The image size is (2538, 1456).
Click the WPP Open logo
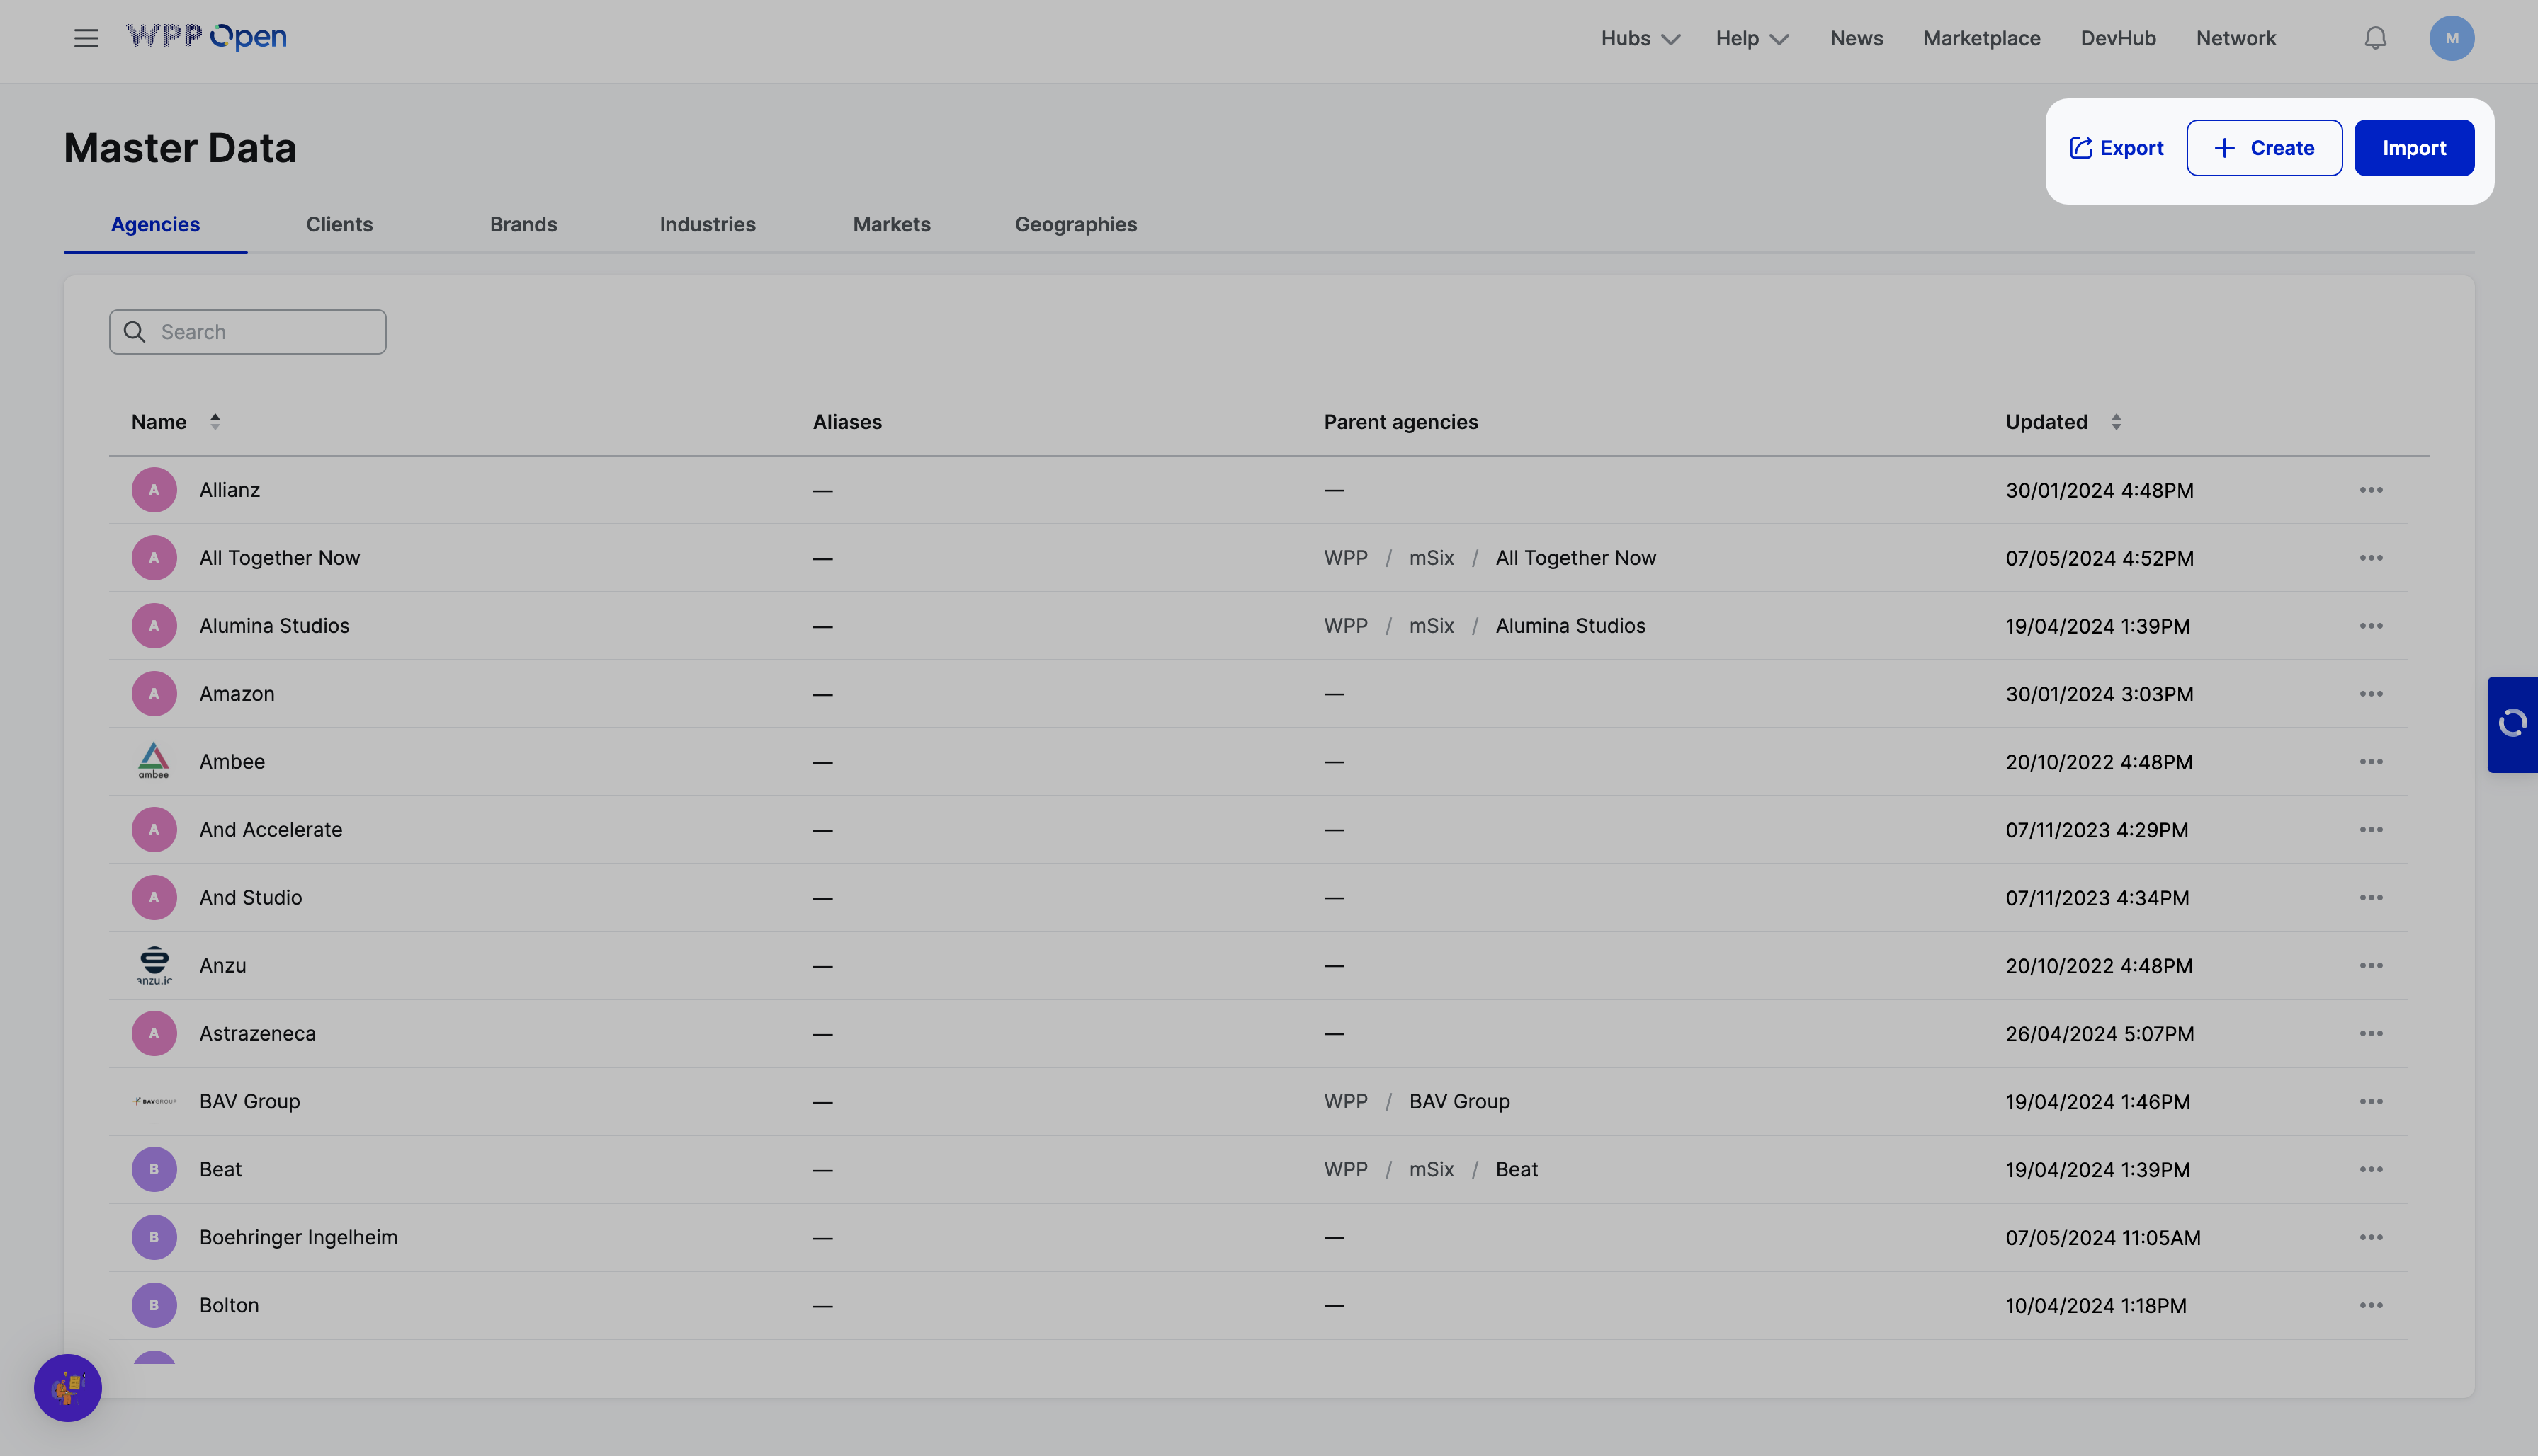(x=206, y=37)
